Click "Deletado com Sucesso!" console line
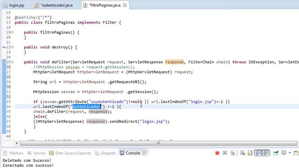299x168 pixels. 27,161
